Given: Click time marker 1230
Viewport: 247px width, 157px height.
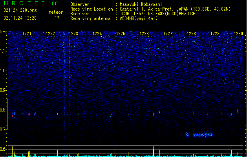Looking at the screenshot, I should [x=238, y=34].
